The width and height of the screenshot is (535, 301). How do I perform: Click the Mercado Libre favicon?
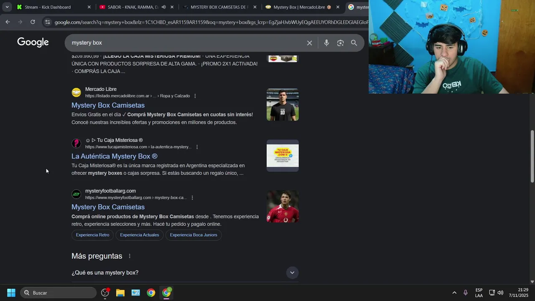76,92
